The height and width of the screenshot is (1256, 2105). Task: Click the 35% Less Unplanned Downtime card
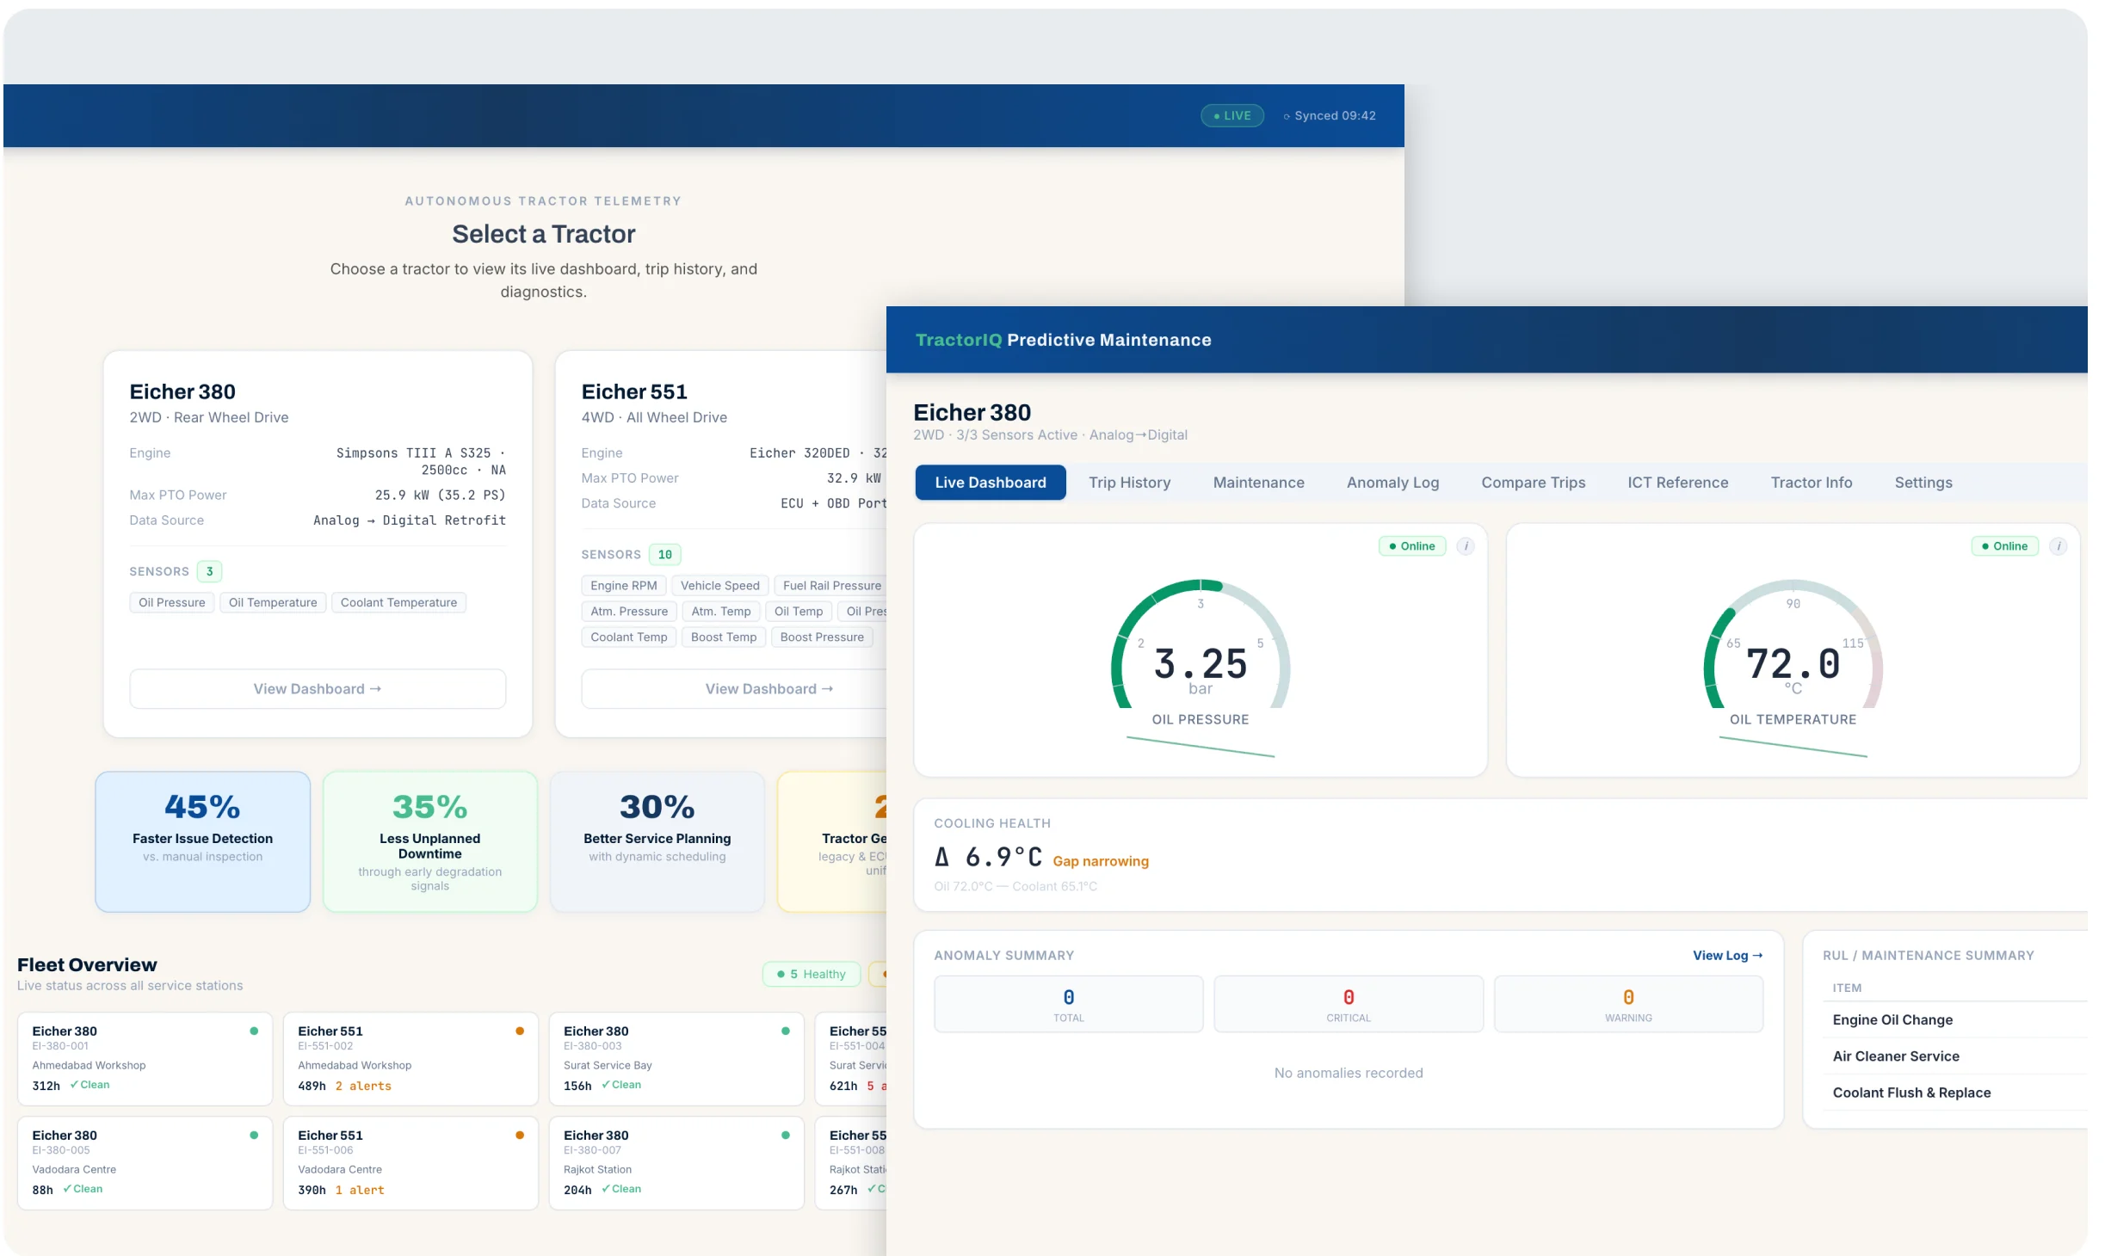pos(430,841)
